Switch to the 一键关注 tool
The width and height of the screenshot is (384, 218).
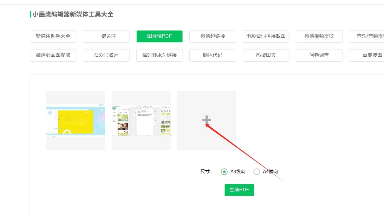(x=106, y=36)
